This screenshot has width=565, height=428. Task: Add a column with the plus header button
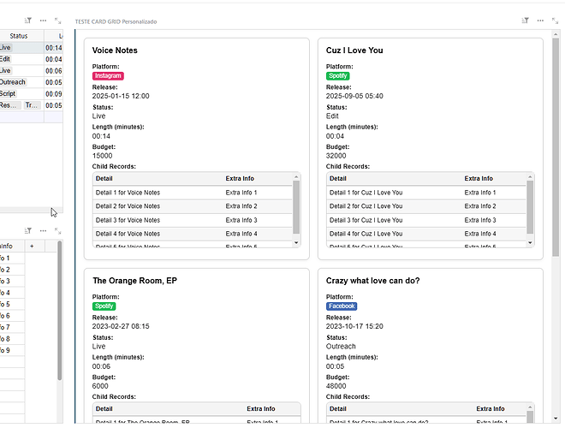tap(32, 246)
